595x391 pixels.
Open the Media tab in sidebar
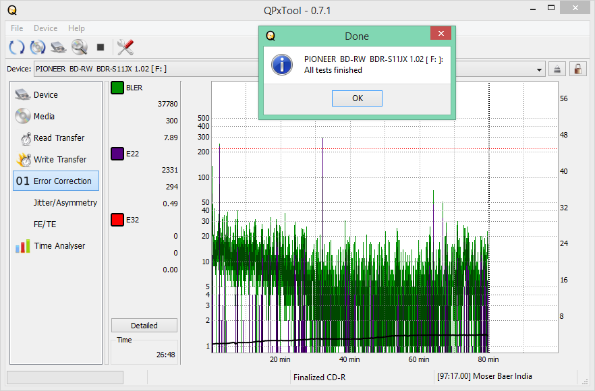tap(56, 116)
